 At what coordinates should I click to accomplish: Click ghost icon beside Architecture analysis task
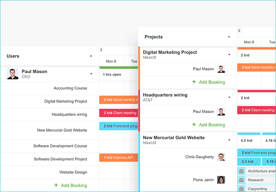241,171
